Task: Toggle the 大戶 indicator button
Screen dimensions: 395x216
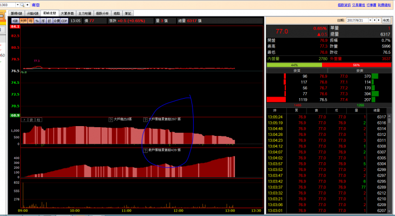Action: pyautogui.click(x=24, y=21)
